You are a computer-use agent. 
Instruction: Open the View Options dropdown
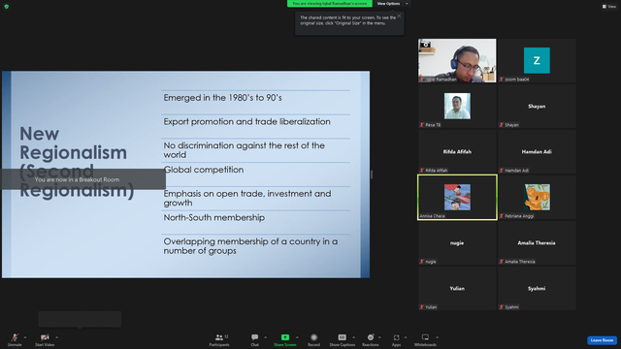point(392,4)
